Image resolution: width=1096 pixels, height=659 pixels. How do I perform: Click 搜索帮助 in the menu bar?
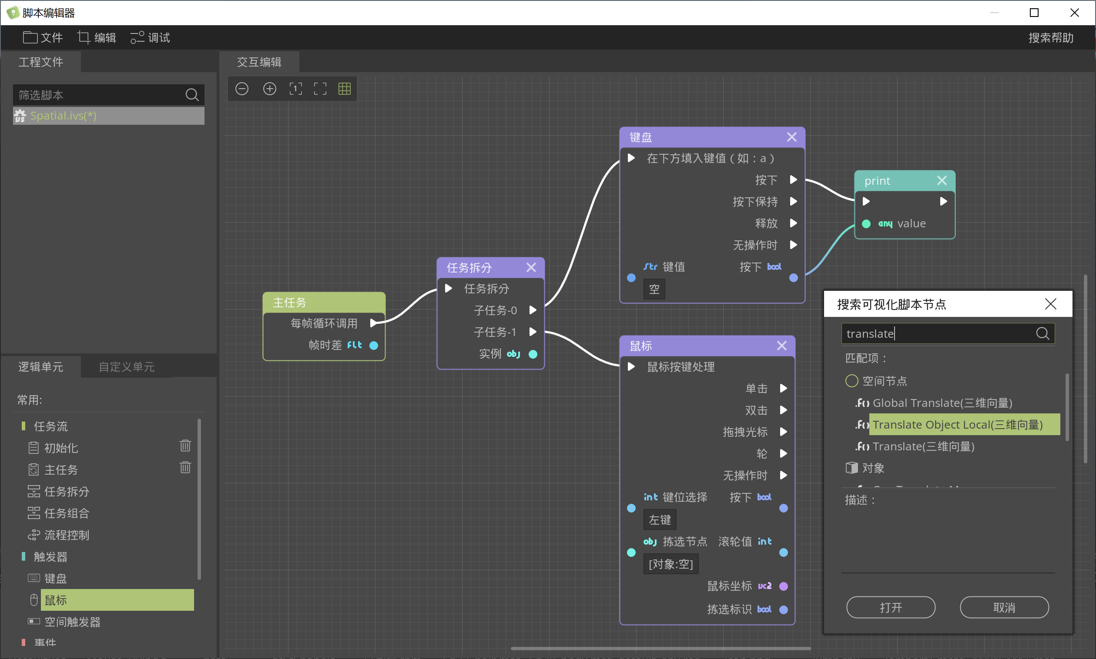[x=1051, y=38]
